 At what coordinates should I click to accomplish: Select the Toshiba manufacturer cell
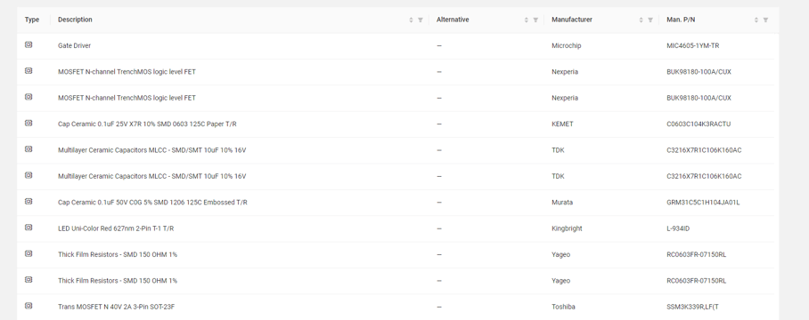[x=563, y=307]
